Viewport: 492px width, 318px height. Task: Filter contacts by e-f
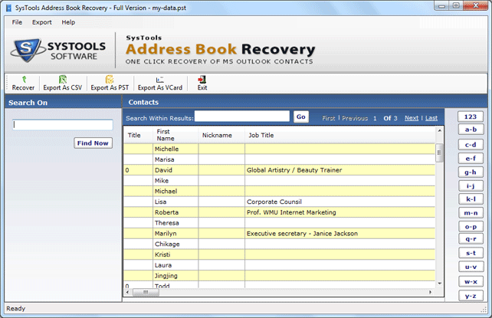(471, 159)
